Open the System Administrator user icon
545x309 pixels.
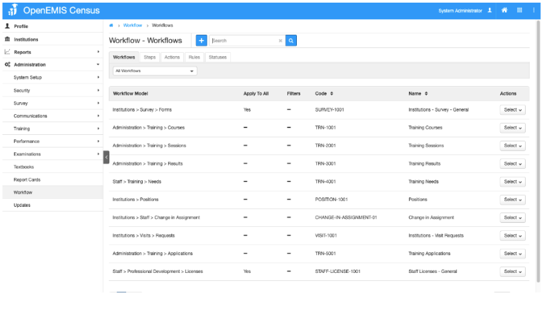click(490, 11)
